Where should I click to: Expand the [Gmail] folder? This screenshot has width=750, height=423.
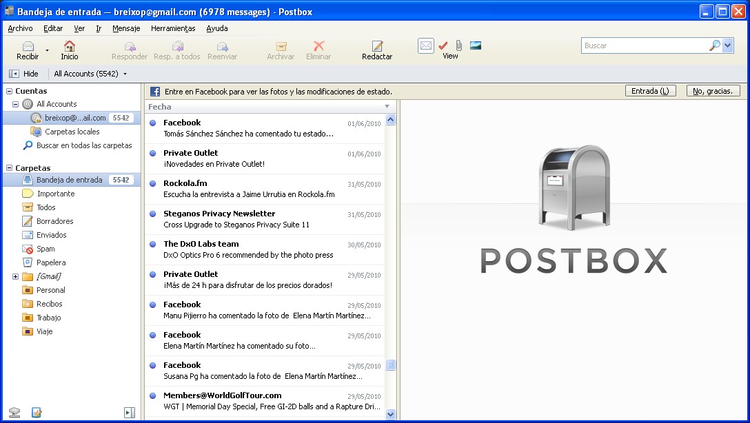pyautogui.click(x=15, y=276)
